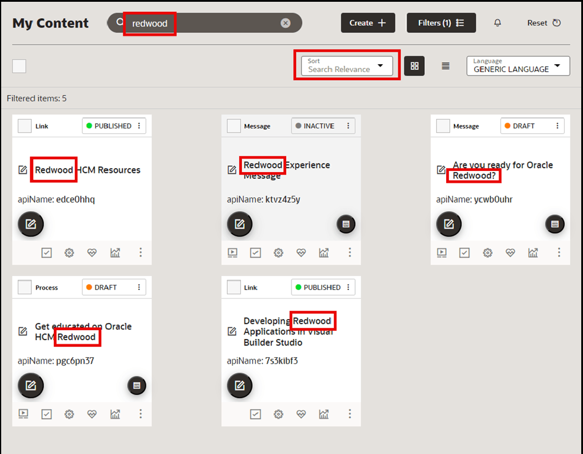Viewport: 583px width, 454px height.
Task: Preview the Redwood Experience Message item
Action: 232,253
